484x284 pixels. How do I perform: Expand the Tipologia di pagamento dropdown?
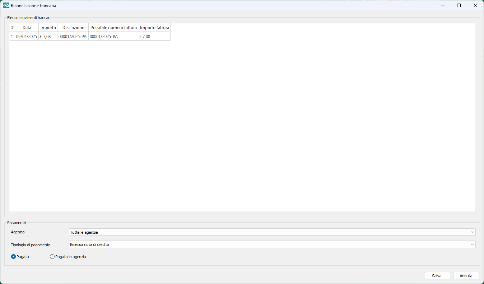(x=272, y=245)
